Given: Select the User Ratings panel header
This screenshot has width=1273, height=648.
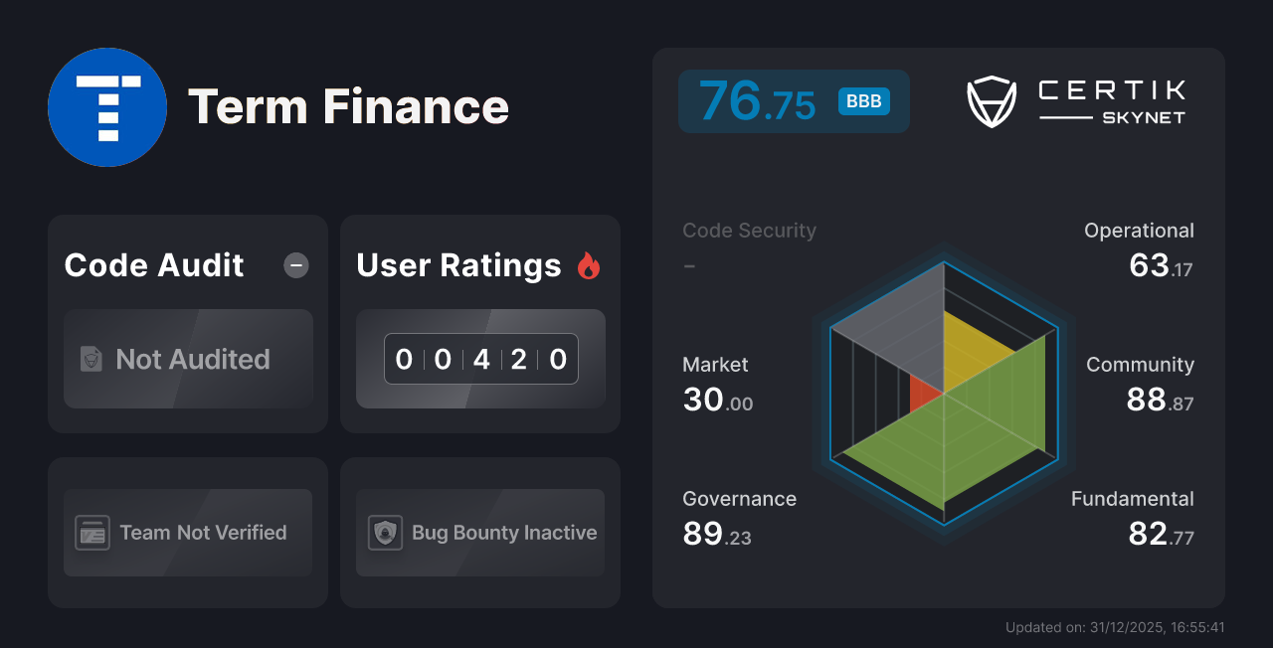Looking at the screenshot, I should coord(458,265).
